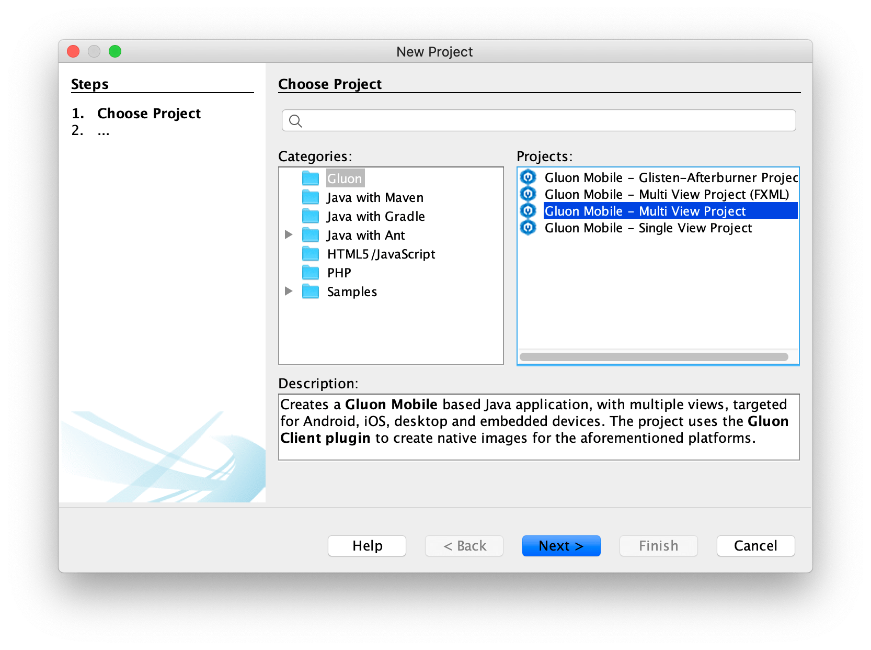Click the Gluon folder icon in Categories
This screenshot has height=650, width=871.
click(x=311, y=178)
